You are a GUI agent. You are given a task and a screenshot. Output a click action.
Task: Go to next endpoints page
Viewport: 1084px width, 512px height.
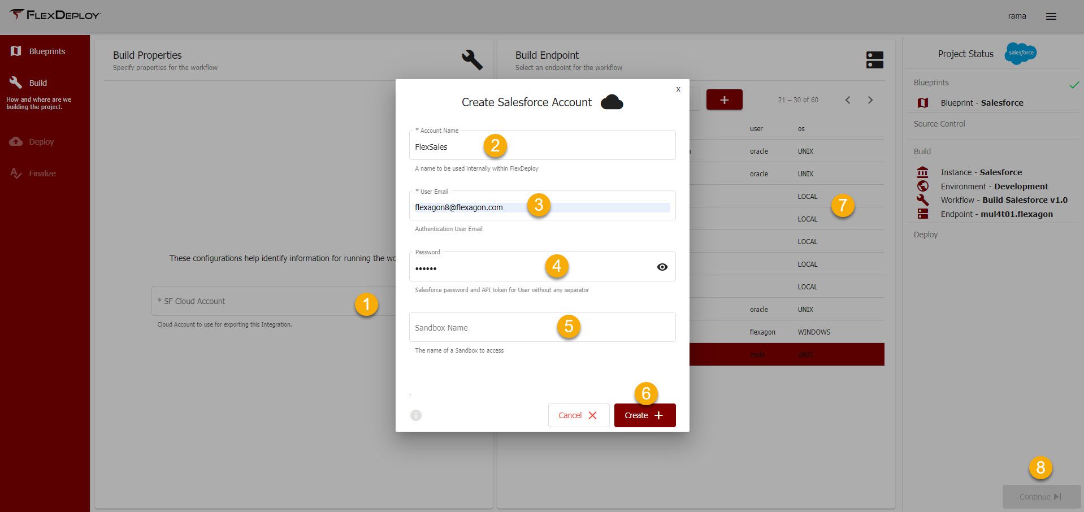point(870,100)
